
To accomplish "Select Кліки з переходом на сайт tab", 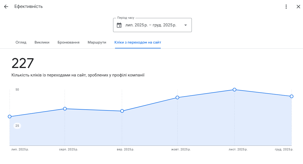I will [x=138, y=42].
